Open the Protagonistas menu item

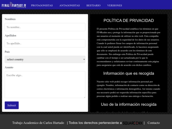[42, 5]
